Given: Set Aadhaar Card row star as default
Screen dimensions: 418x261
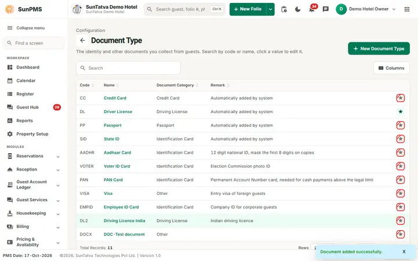Looking at the screenshot, I should [x=401, y=153].
